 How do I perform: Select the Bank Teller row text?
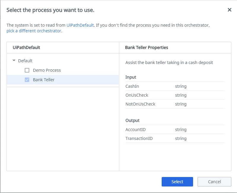[44, 80]
